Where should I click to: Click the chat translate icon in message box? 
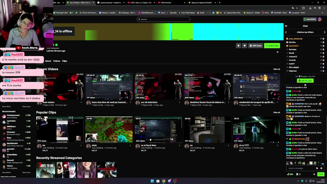[x=317, y=168]
